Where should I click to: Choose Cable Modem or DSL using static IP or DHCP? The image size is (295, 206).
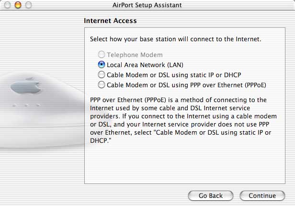pos(102,75)
